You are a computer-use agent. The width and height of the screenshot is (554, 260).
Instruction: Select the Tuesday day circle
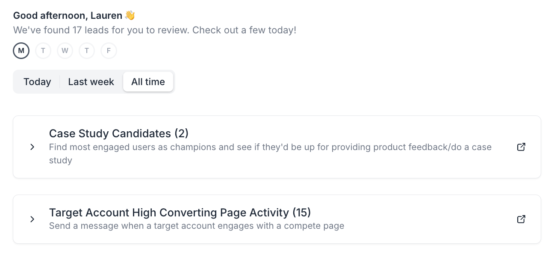pos(43,51)
